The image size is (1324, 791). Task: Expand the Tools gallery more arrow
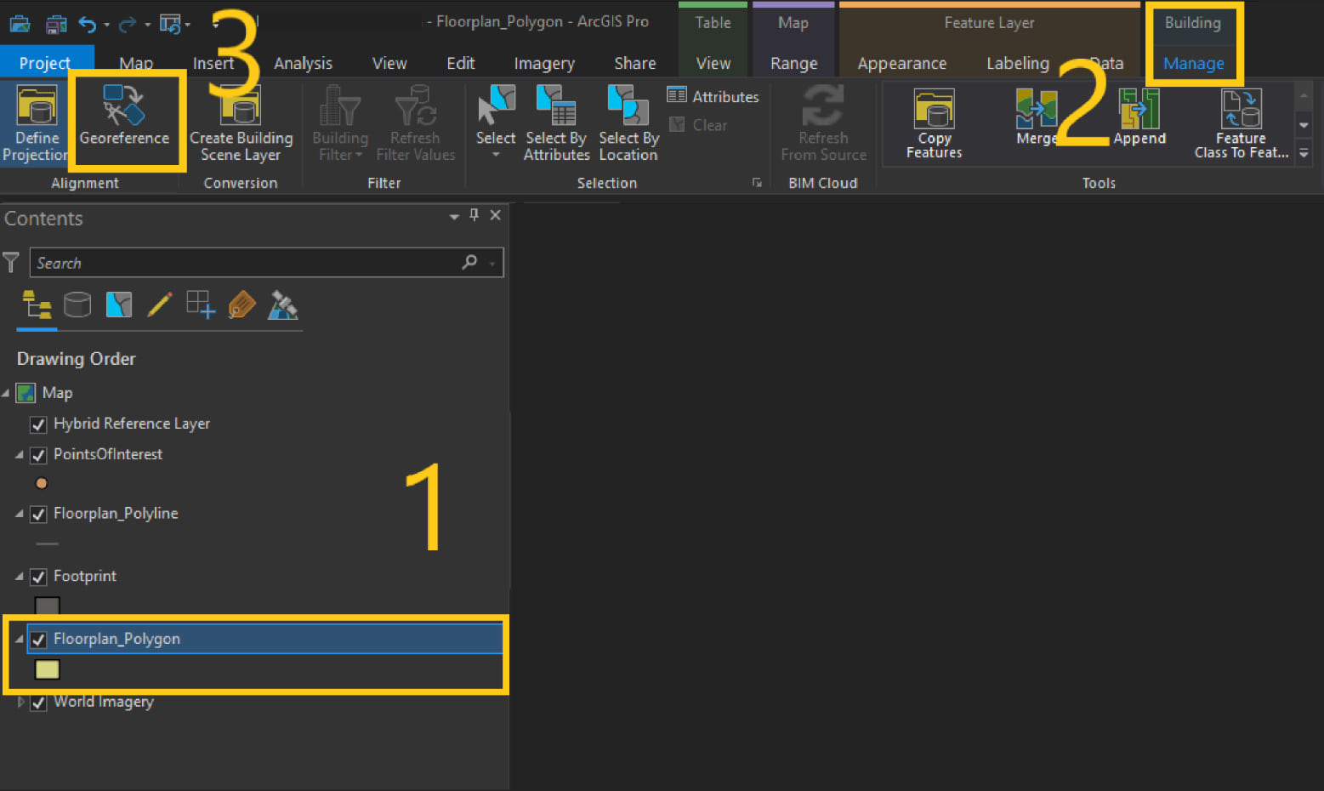1304,154
